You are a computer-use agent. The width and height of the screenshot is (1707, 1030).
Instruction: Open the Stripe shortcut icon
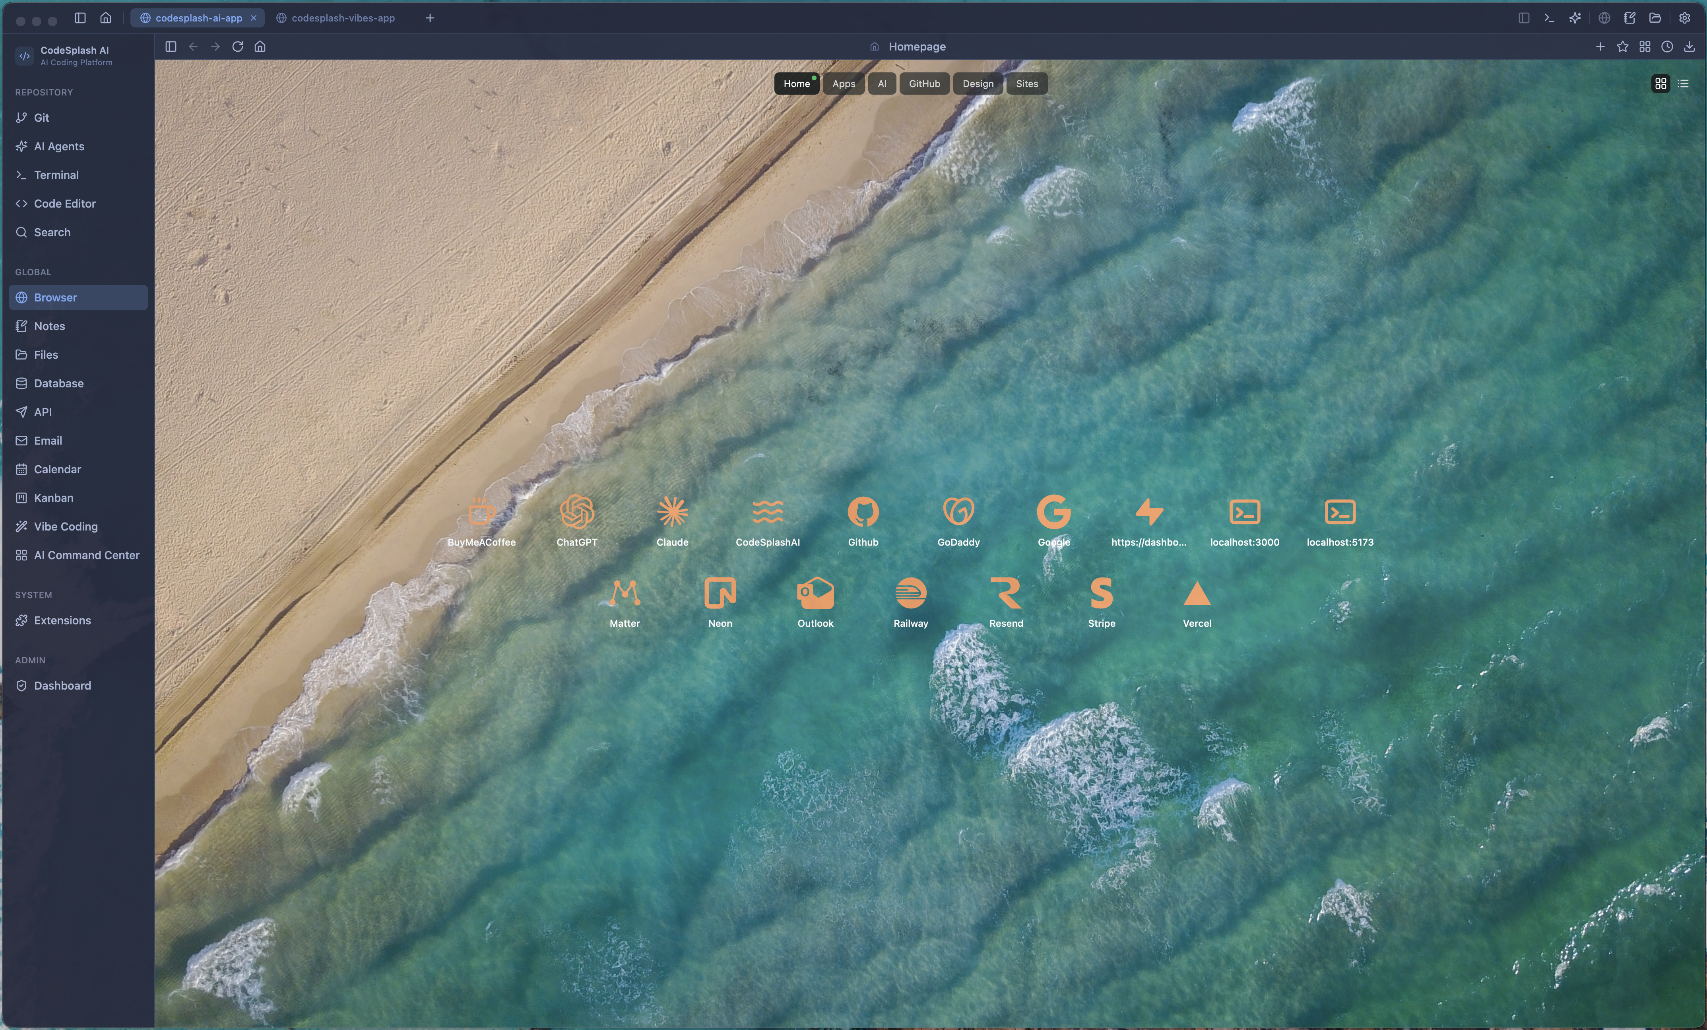[1101, 593]
